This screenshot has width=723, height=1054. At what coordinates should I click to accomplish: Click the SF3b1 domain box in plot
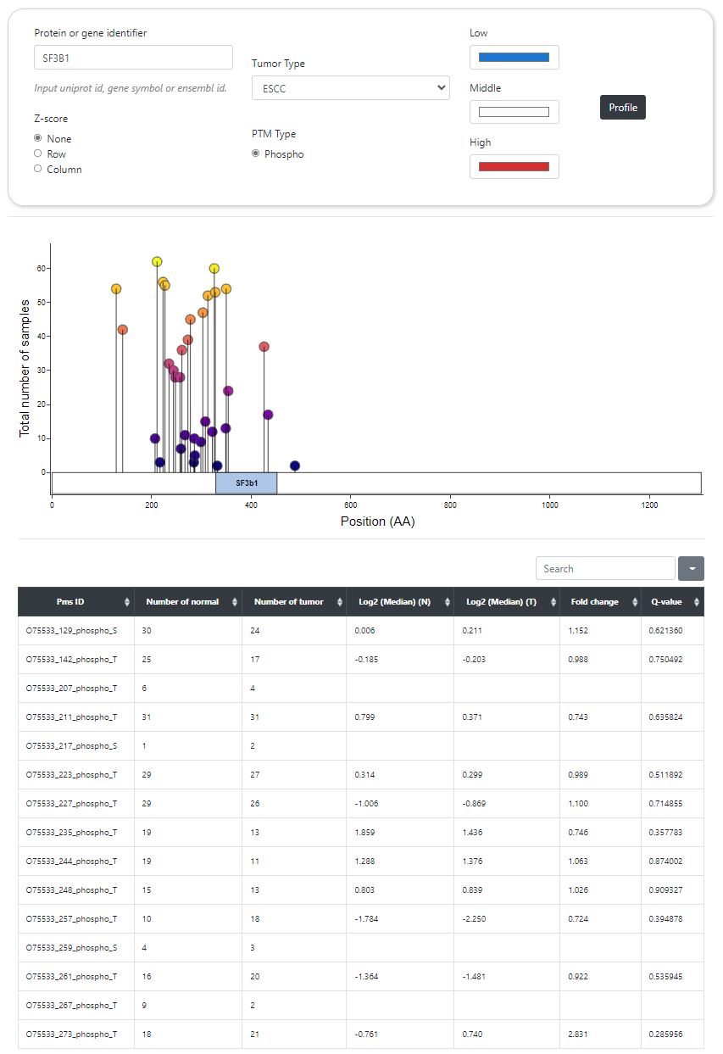(x=246, y=482)
